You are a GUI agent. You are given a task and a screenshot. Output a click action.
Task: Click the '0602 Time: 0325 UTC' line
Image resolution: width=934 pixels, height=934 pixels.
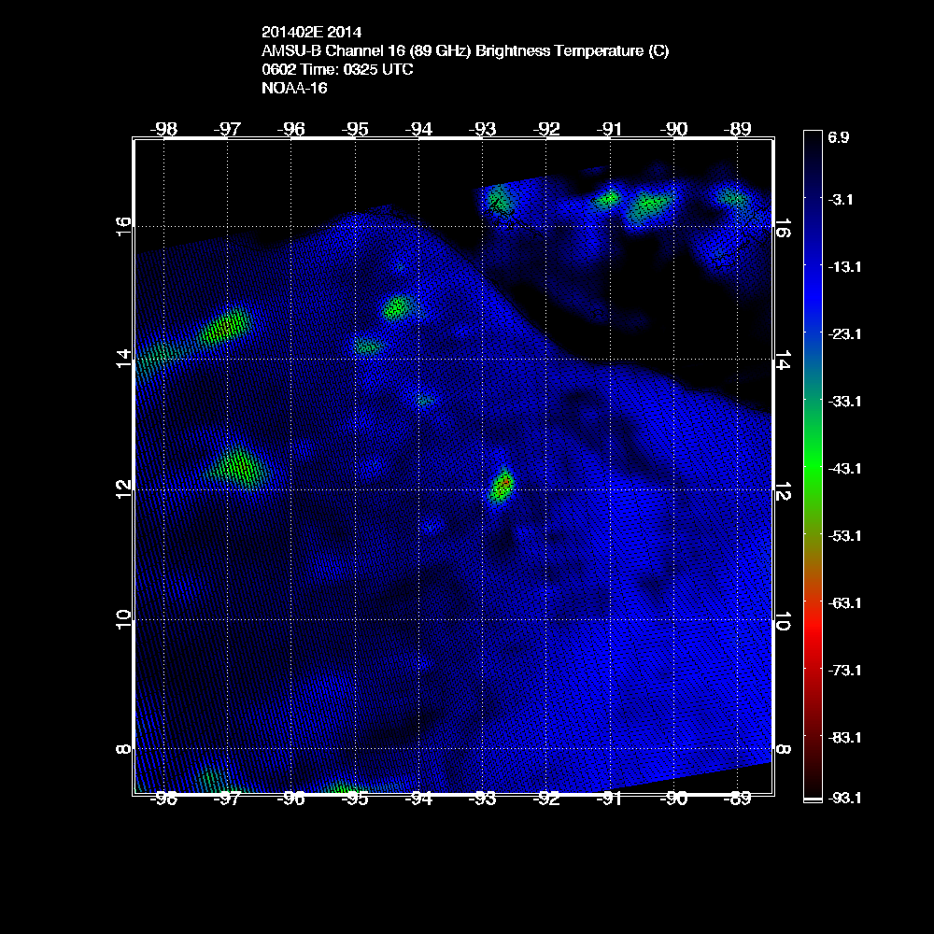[338, 70]
